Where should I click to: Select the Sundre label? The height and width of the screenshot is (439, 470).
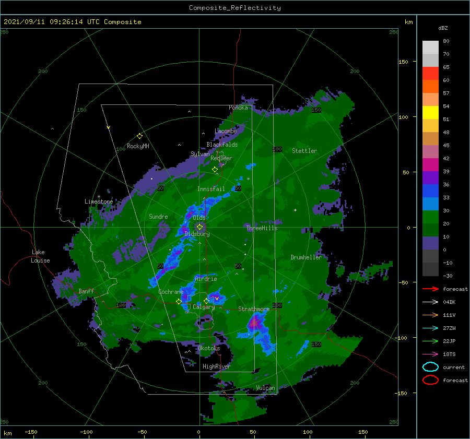158,216
